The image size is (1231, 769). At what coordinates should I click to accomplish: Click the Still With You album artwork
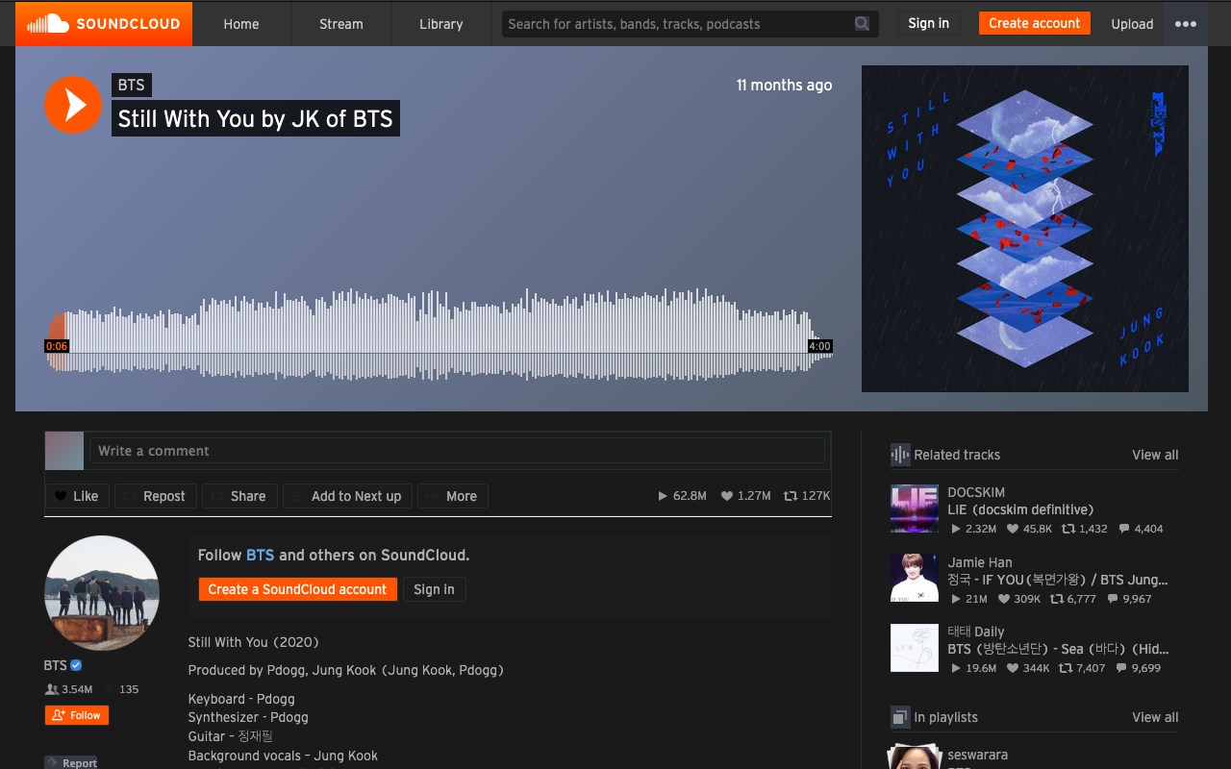coord(1025,229)
